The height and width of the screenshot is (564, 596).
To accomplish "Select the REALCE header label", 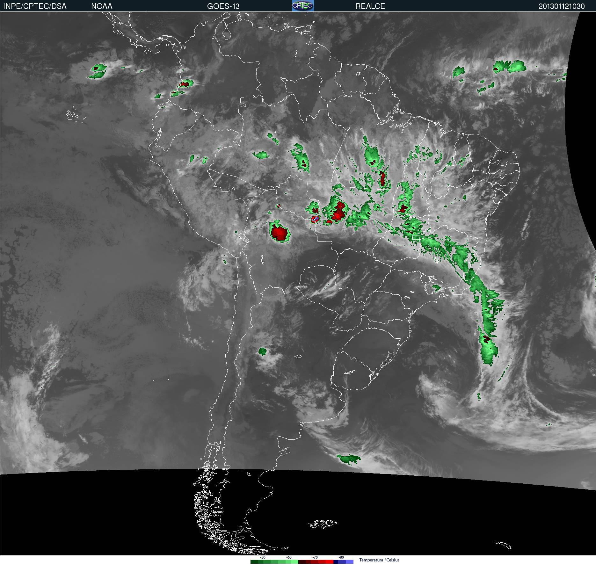I will tap(370, 6).
